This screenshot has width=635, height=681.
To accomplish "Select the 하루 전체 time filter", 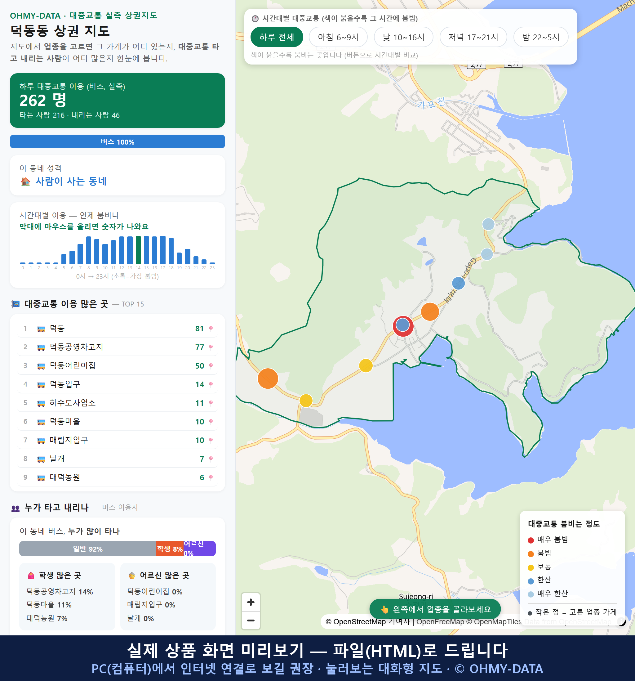I will [277, 37].
